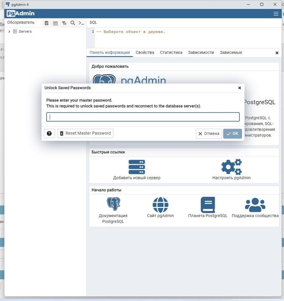Click the Добавить новый сервер link text
284x301 pixels.
click(x=137, y=178)
